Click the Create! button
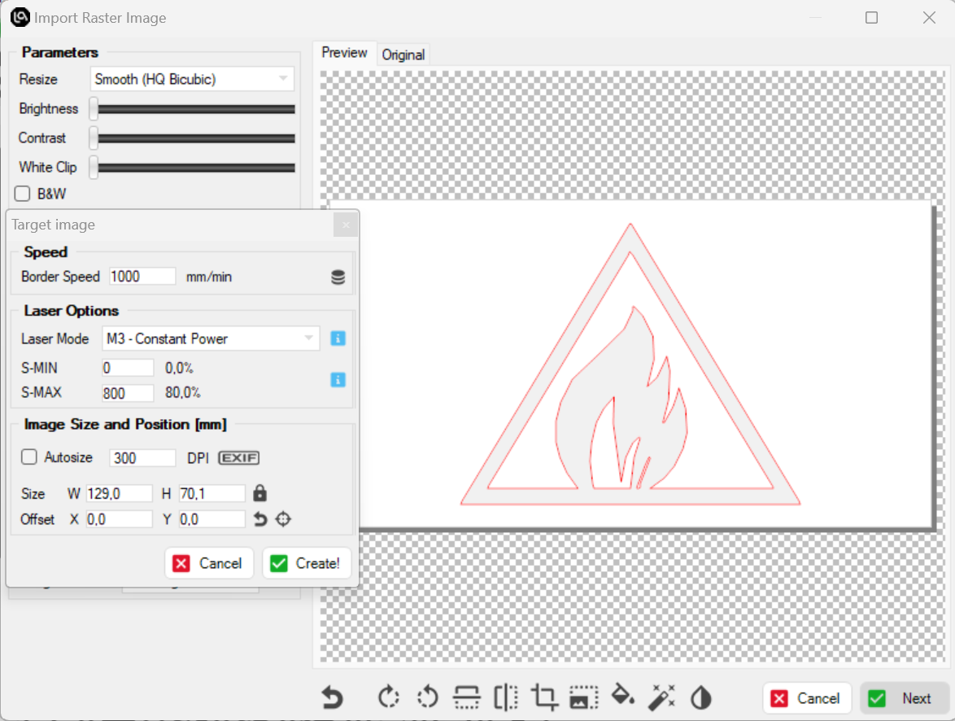Viewport: 955px width, 721px height. (306, 563)
